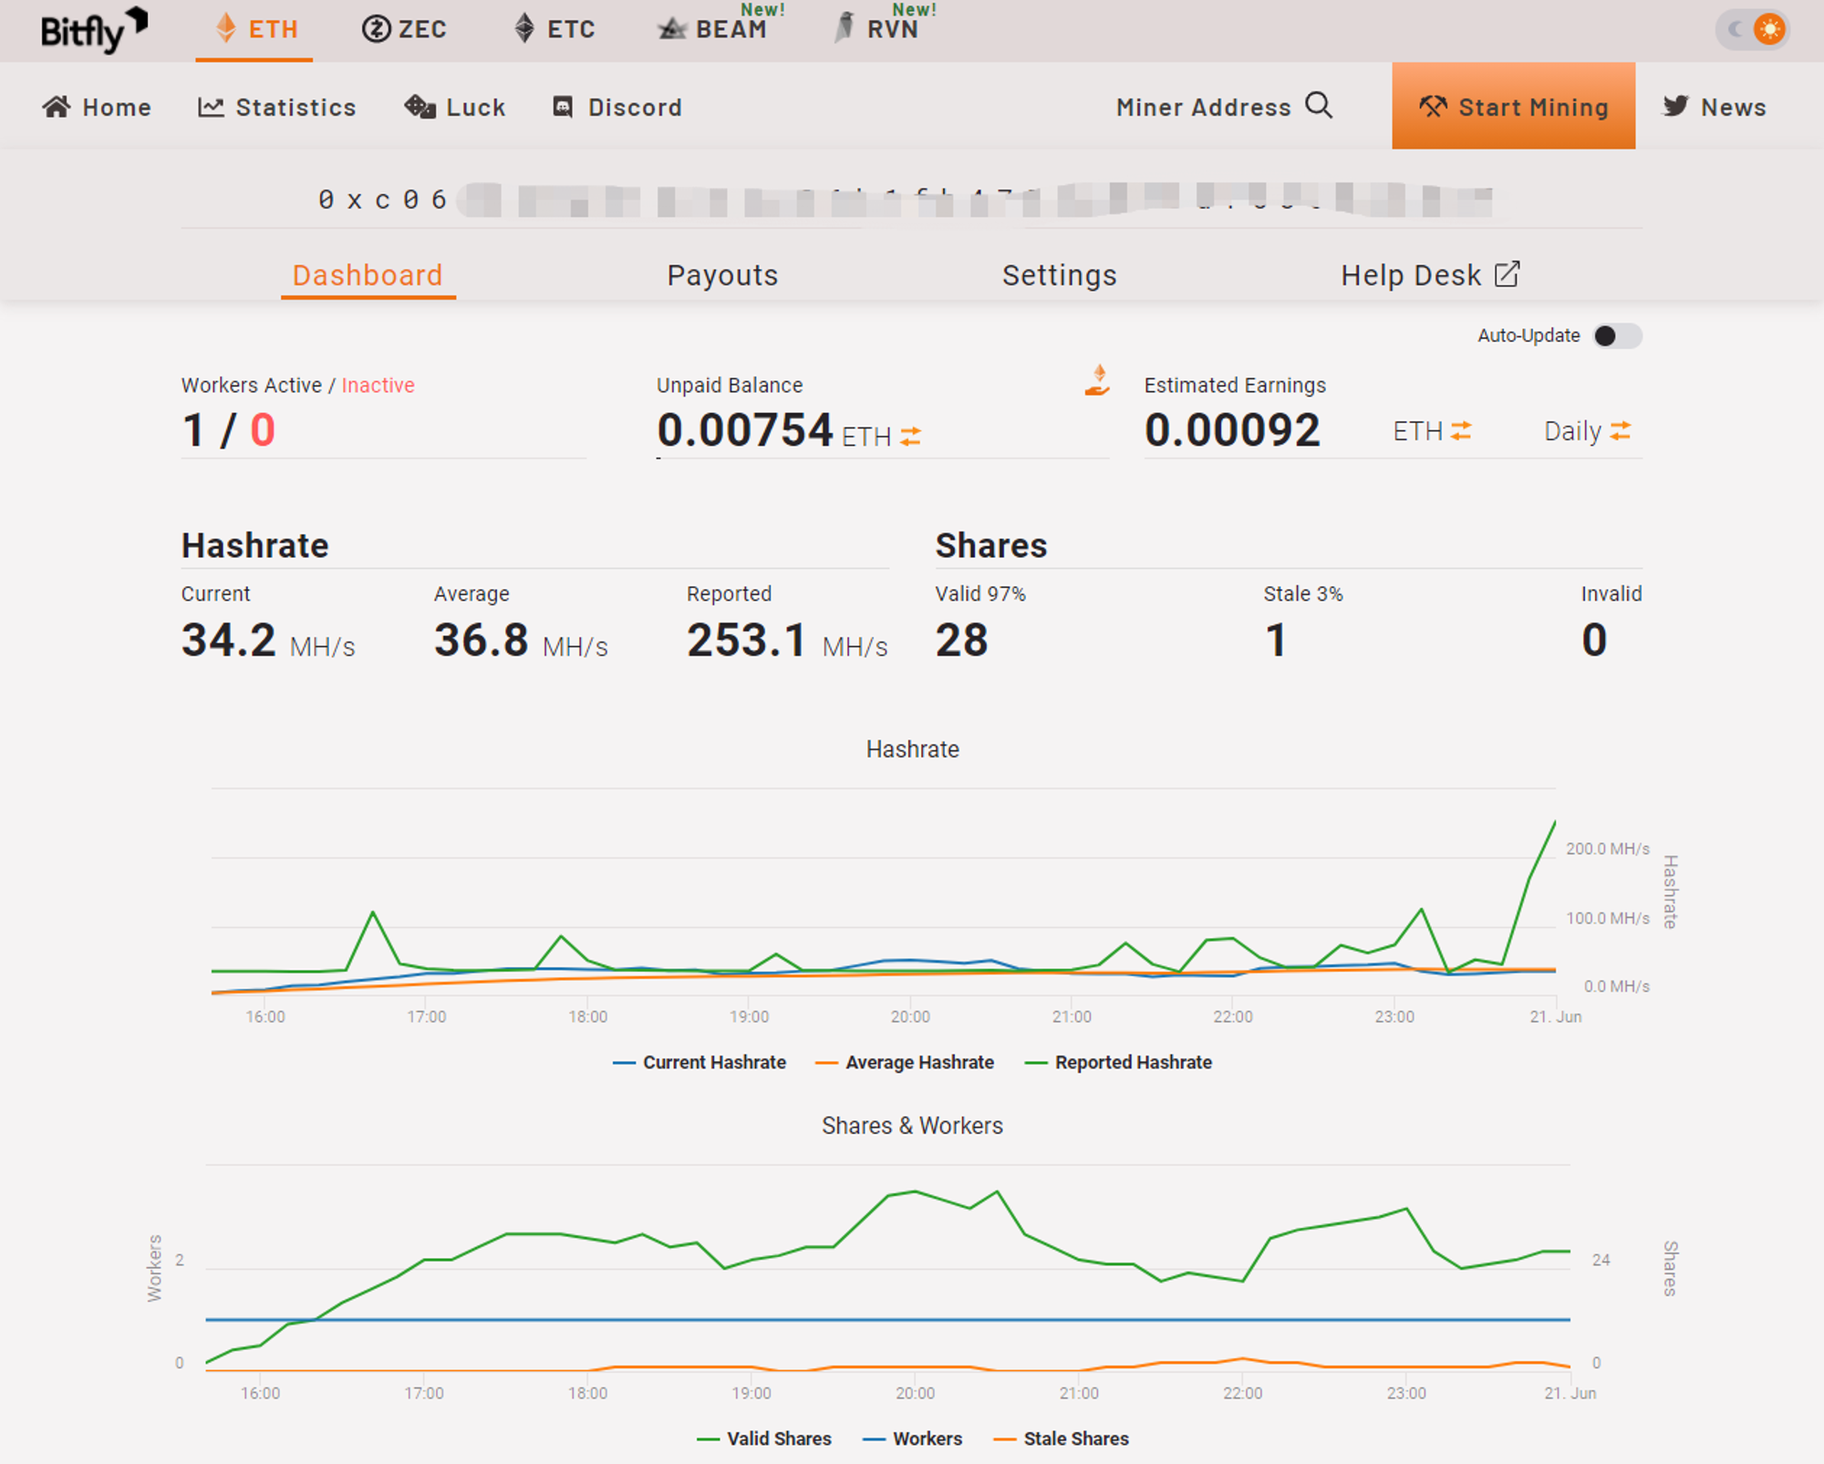This screenshot has width=1824, height=1464.
Task: Click the Bitfly logo
Action: (x=94, y=30)
